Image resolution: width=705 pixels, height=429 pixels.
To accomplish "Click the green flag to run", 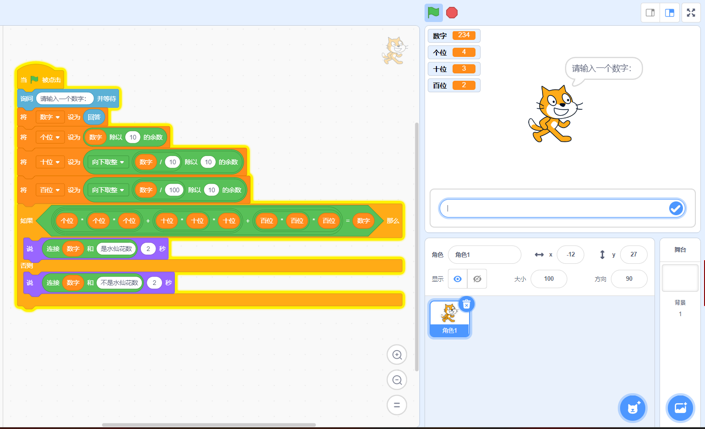I will coord(433,13).
